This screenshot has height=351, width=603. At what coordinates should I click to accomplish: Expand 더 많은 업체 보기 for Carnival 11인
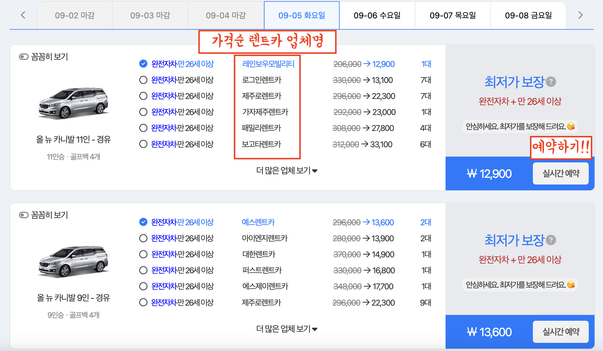pos(286,171)
